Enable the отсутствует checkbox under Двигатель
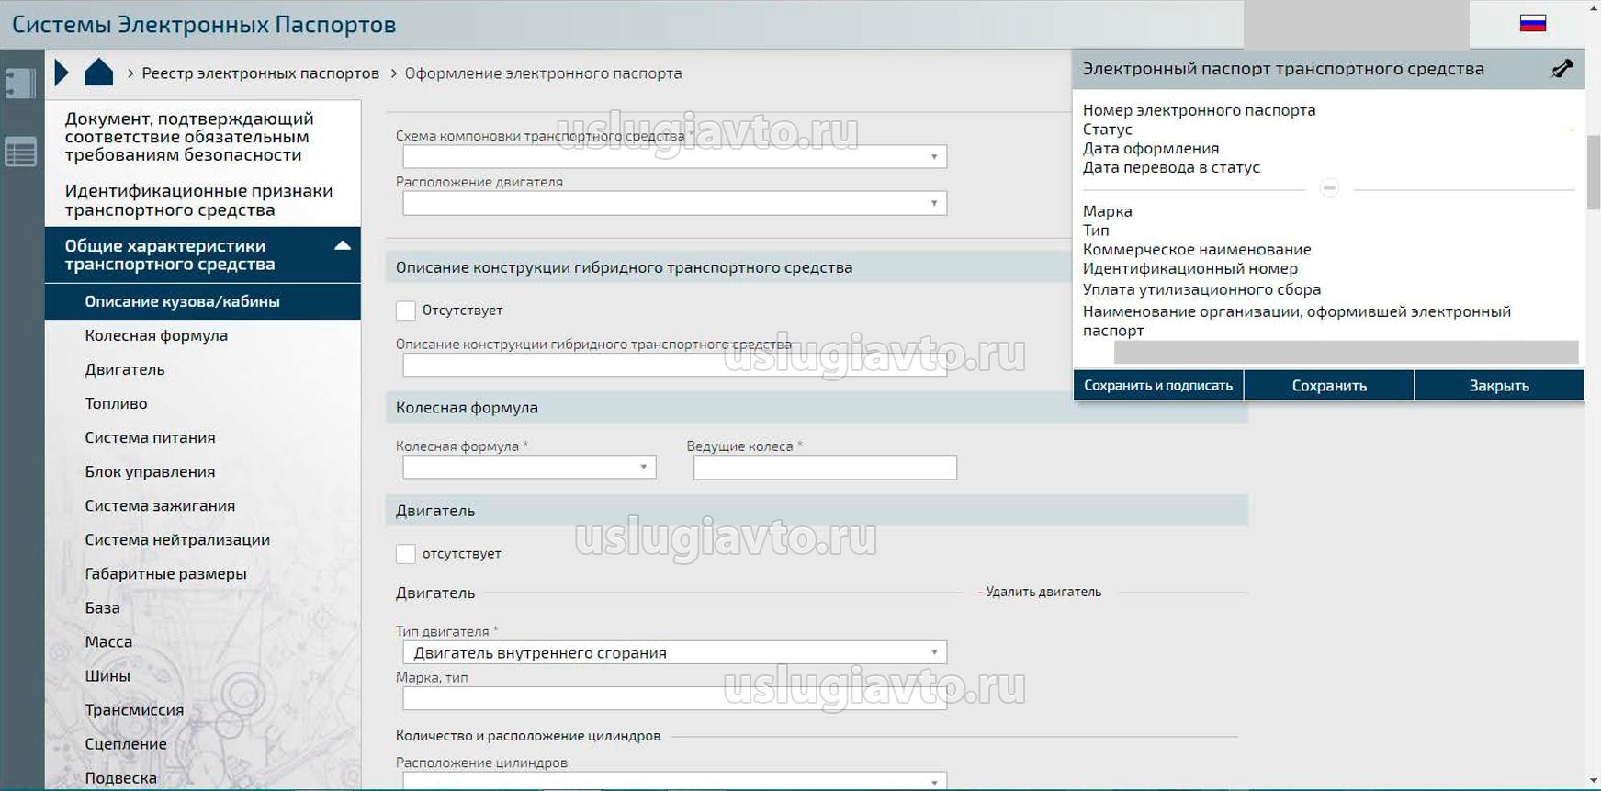The width and height of the screenshot is (1601, 791). (405, 554)
